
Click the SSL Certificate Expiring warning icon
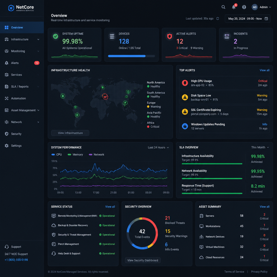click(x=185, y=112)
